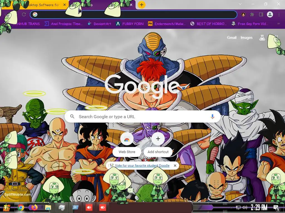Open the DeviantArt bookmark
The width and height of the screenshot is (285, 213).
99,24
